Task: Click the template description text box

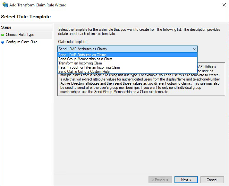Action: pos(141,85)
